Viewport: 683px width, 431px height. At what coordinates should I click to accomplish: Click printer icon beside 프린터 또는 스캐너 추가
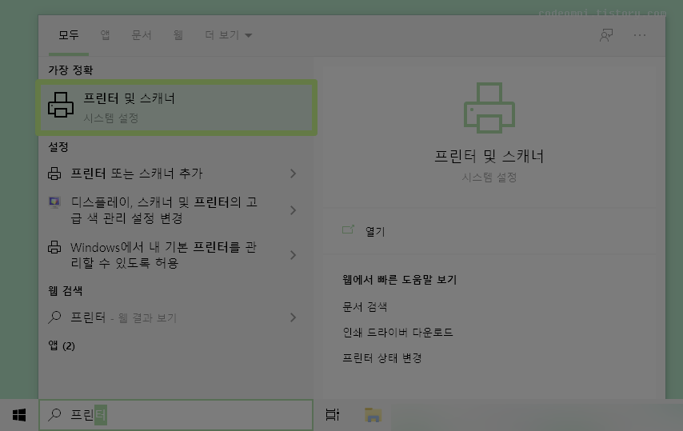click(54, 174)
